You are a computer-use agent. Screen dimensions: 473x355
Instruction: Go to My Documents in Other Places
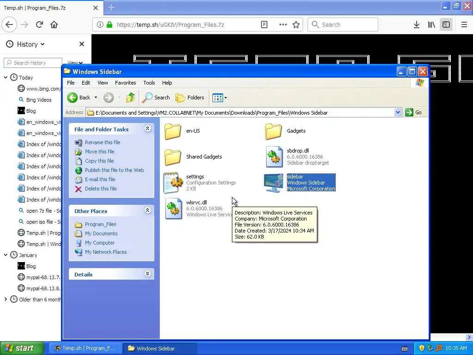pos(101,233)
